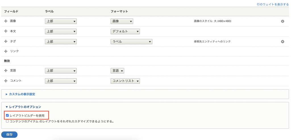The height and width of the screenshot is (140, 291).
Task: Collapse the レイアウトのオプション section
Action: pyautogui.click(x=23, y=107)
